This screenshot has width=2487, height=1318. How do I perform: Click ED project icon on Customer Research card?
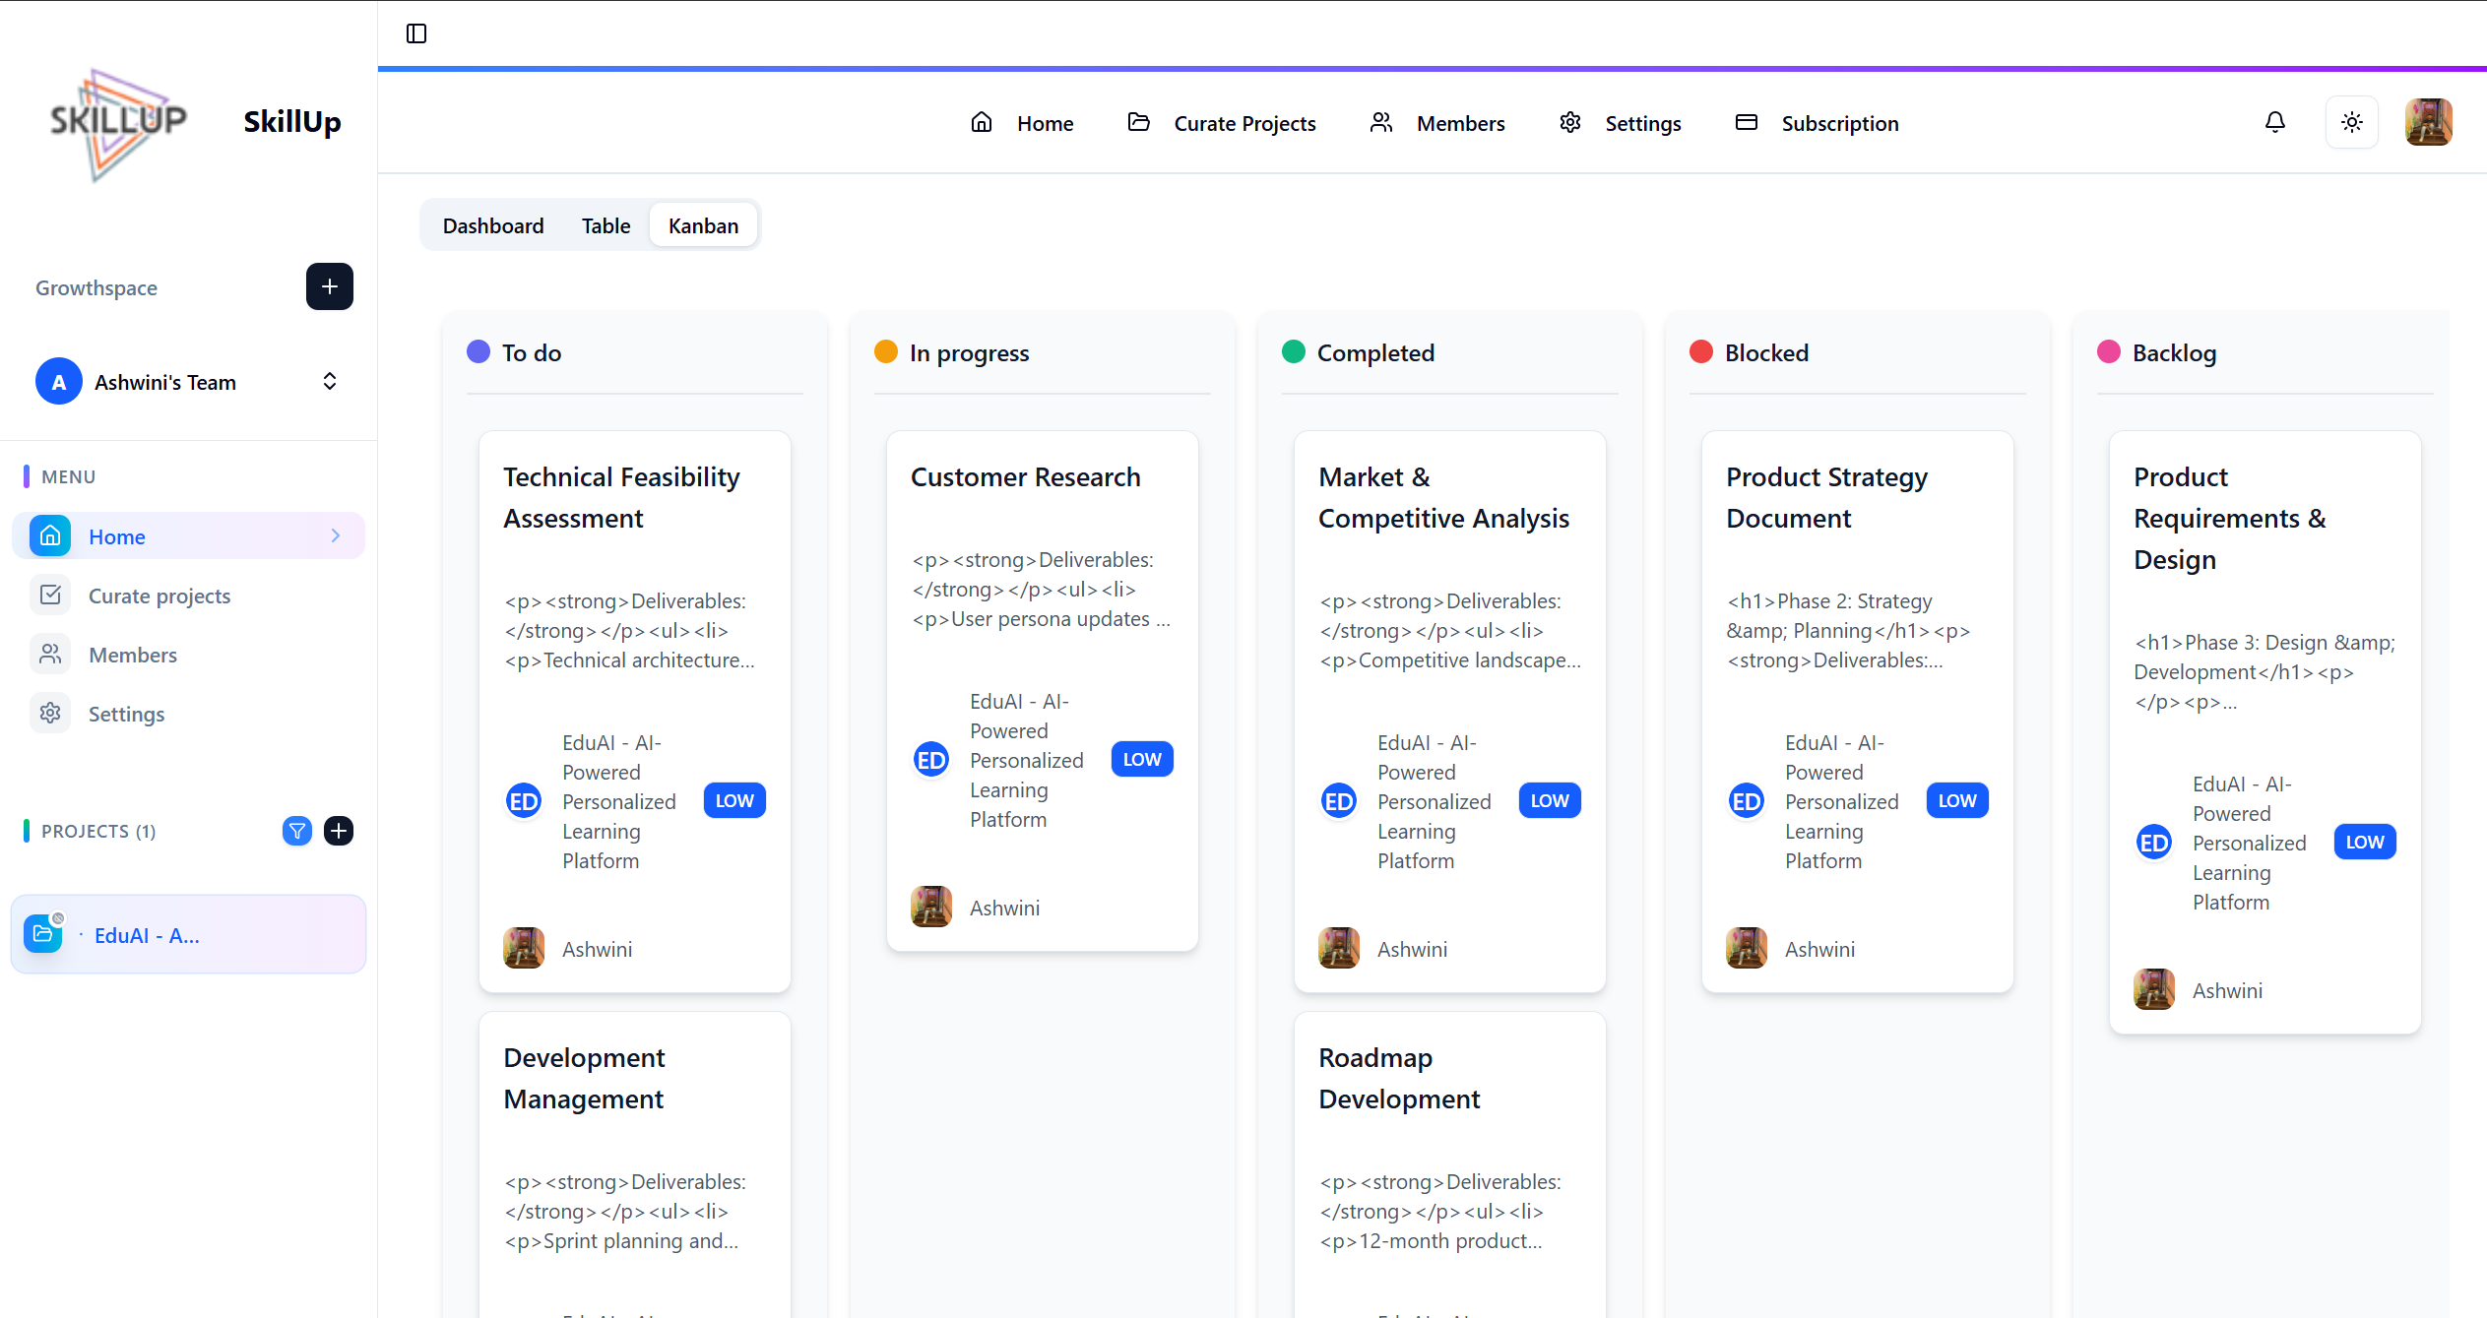coord(930,759)
